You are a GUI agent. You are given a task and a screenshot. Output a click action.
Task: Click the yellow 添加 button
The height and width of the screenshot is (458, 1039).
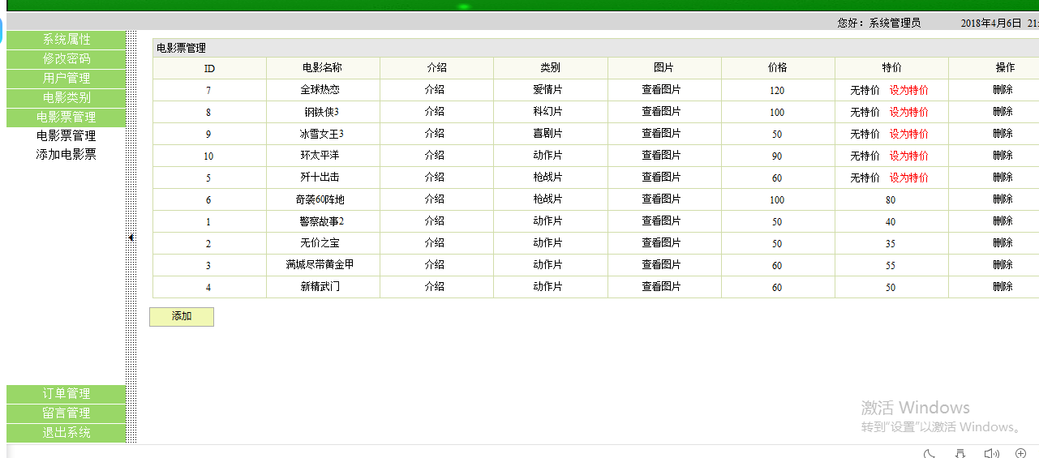[182, 317]
